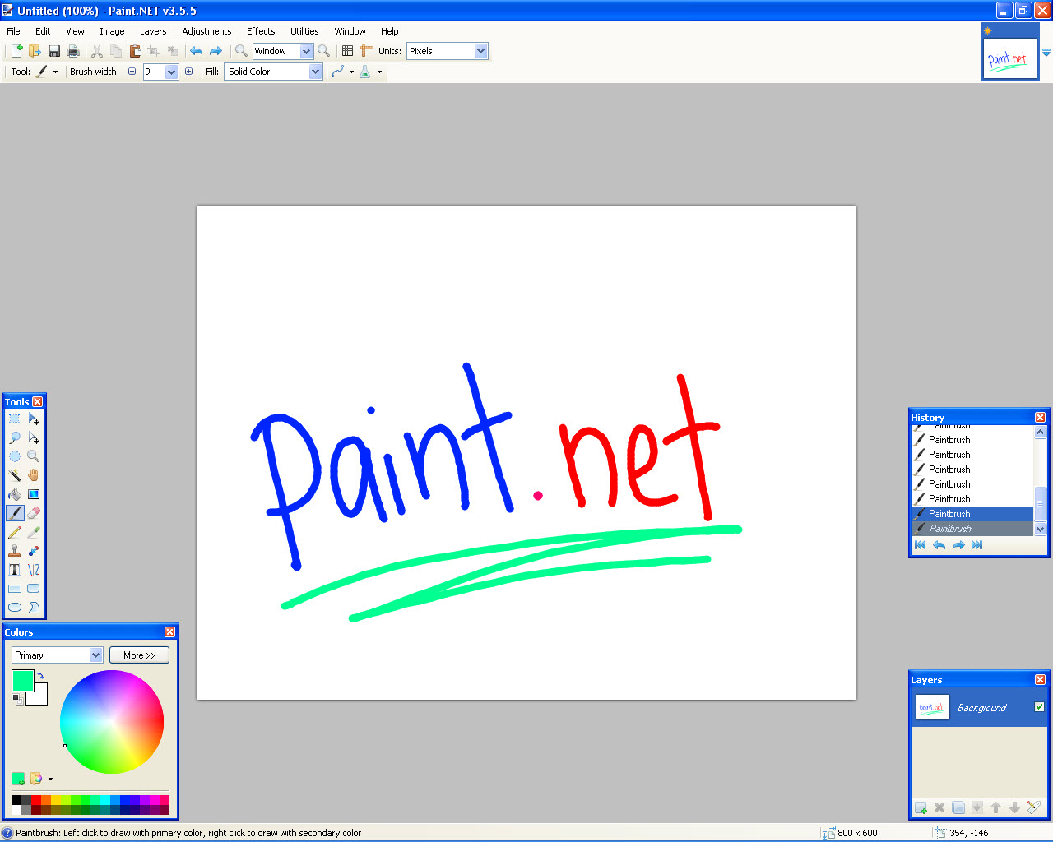This screenshot has width=1053, height=842.
Task: Open the Layers menu
Action: 153,31
